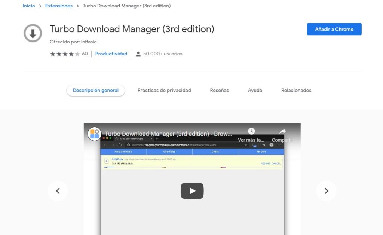
Task: Click the Watch Later clock icon
Action: pos(251,131)
